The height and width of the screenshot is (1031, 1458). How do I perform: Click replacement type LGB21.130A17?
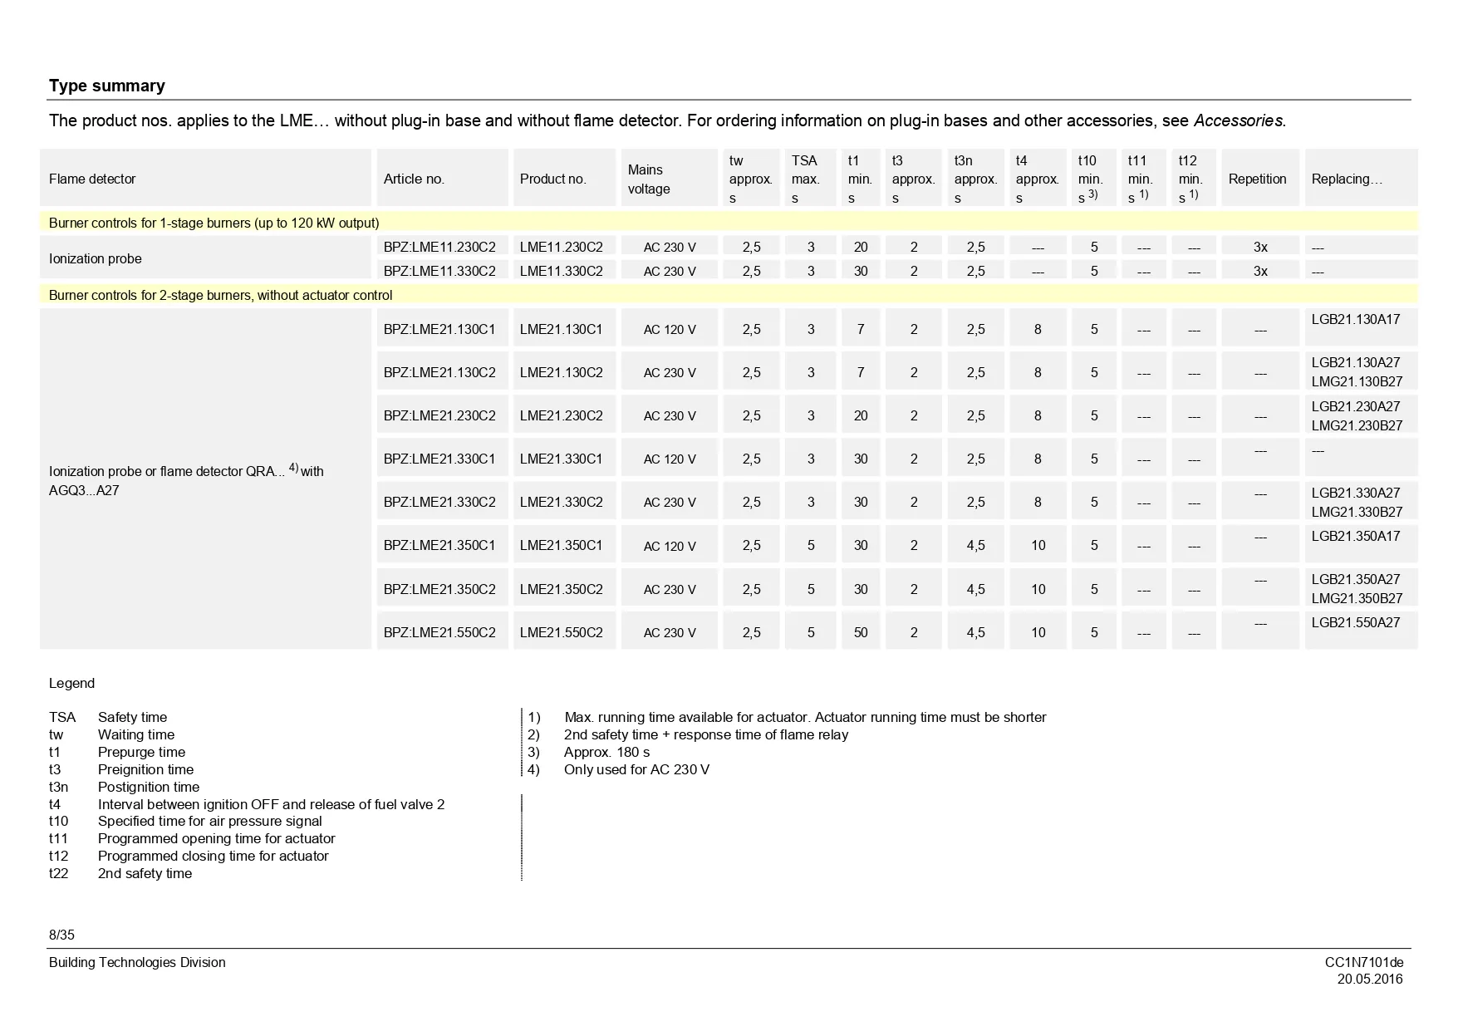click(x=1355, y=319)
